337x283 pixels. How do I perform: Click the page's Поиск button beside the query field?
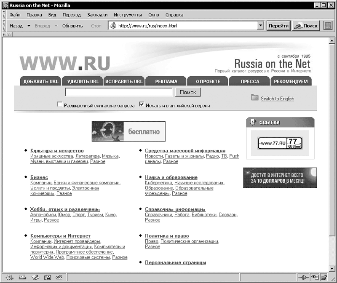pos(188,92)
